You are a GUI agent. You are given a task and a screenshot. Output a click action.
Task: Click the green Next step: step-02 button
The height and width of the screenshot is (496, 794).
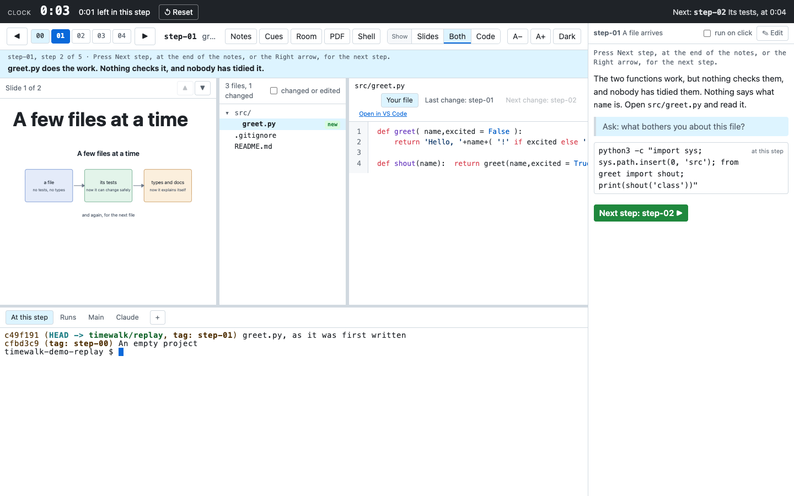coord(641,213)
